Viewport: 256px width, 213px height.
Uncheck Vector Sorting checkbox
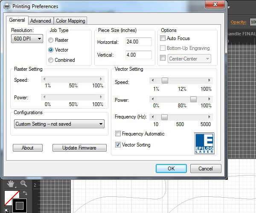[x=118, y=144]
